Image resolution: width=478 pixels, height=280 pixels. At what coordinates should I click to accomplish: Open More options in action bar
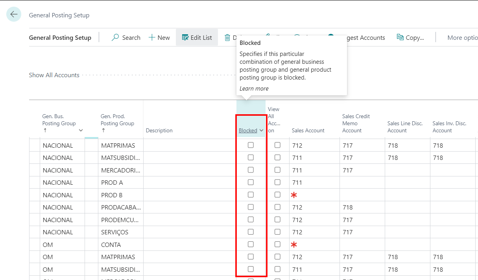[462, 38]
